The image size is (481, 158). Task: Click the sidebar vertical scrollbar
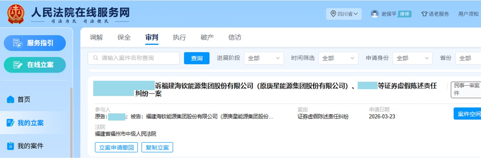(71, 123)
